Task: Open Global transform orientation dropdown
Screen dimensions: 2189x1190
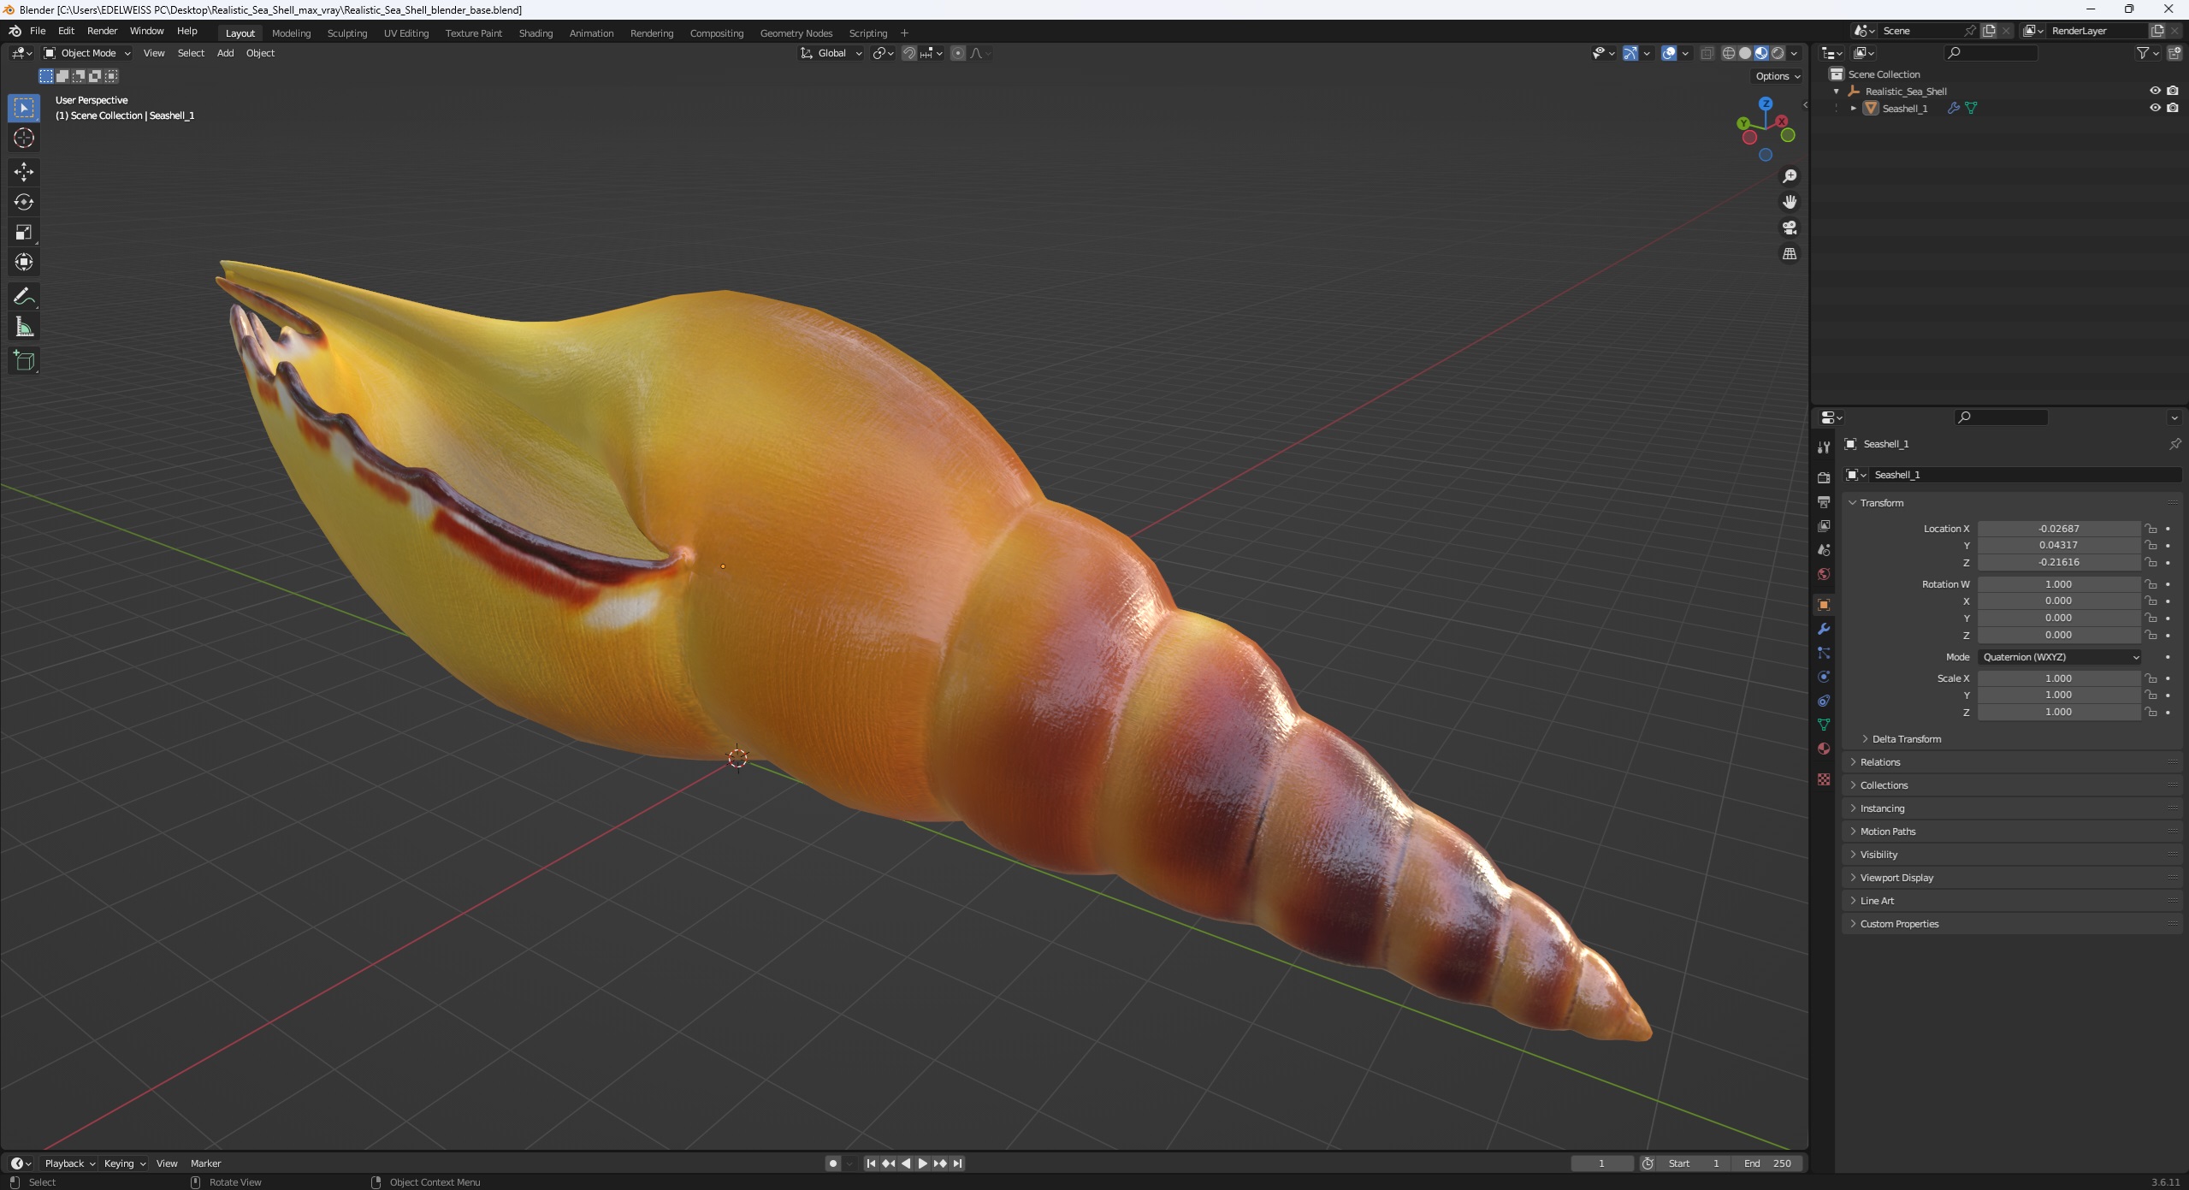Action: [831, 53]
